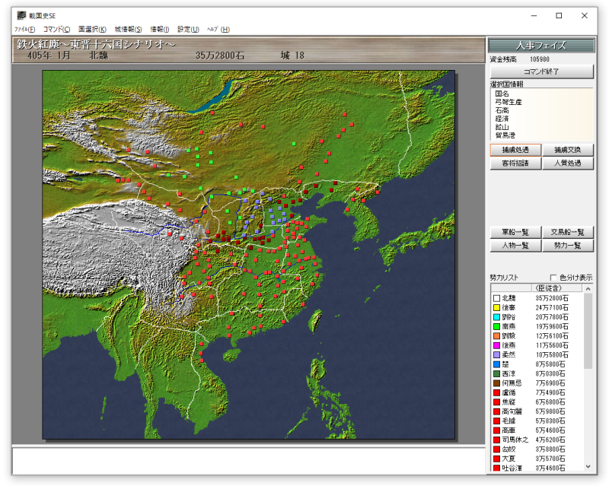This screenshot has width=609, height=486.
Task: Open the 城情報(S) menu
Action: pyautogui.click(x=128, y=30)
